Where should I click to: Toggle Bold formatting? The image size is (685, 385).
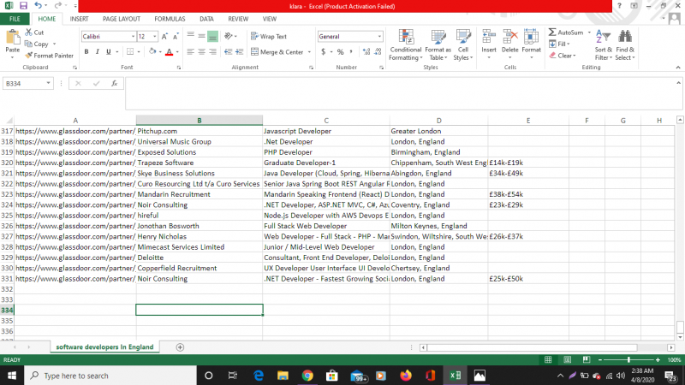(x=86, y=51)
